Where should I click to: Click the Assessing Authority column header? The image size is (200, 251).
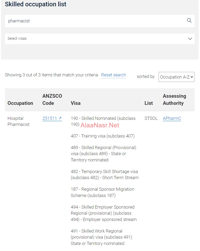point(174,100)
